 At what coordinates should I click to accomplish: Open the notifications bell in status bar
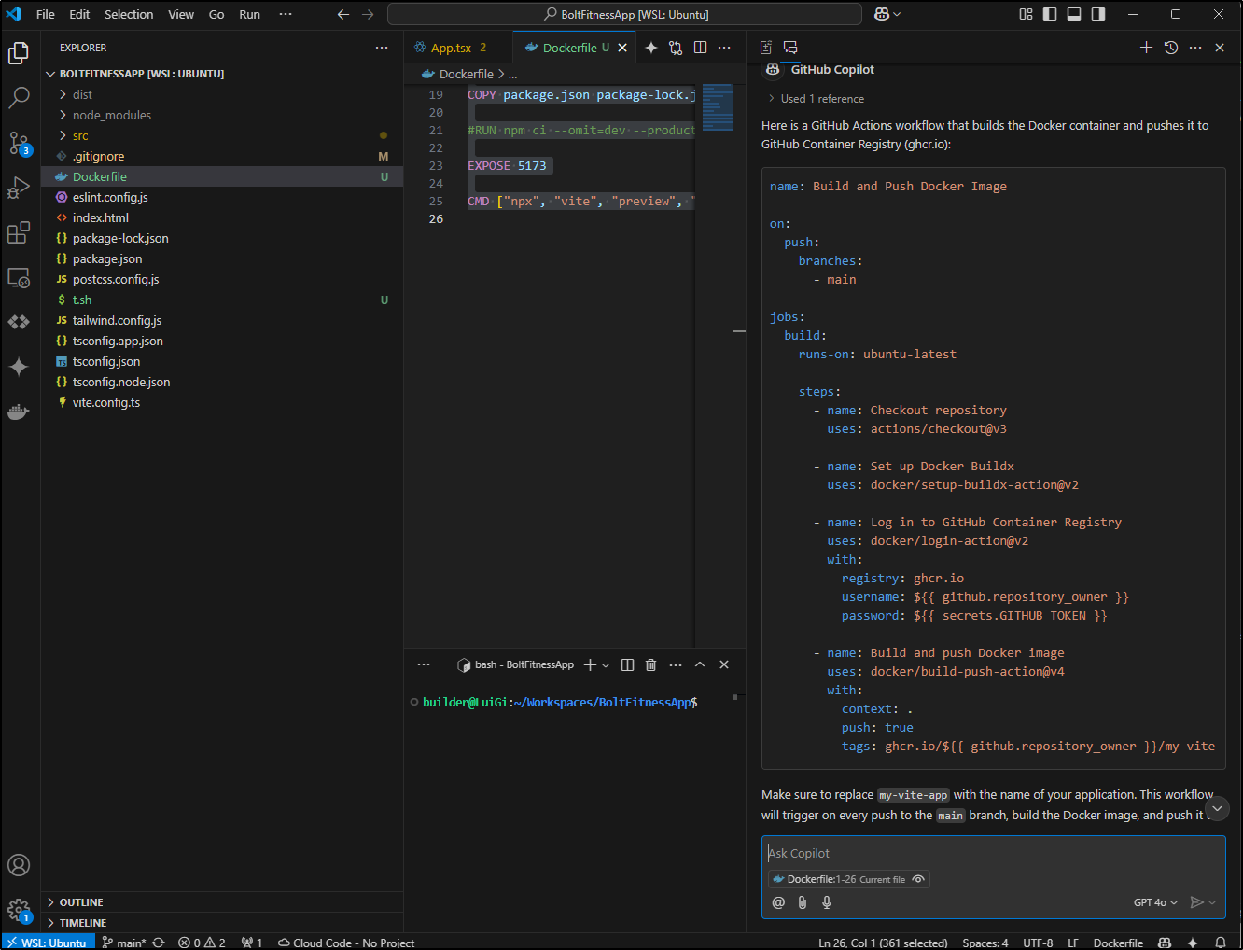pos(1221,943)
